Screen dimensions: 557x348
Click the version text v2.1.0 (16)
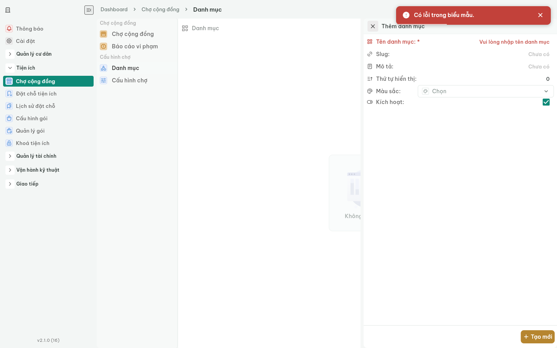point(48,340)
